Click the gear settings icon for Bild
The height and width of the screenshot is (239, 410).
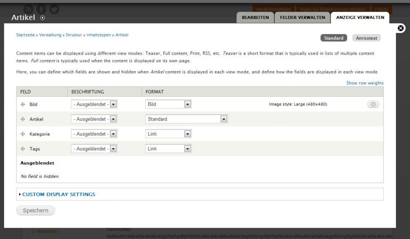(x=373, y=104)
